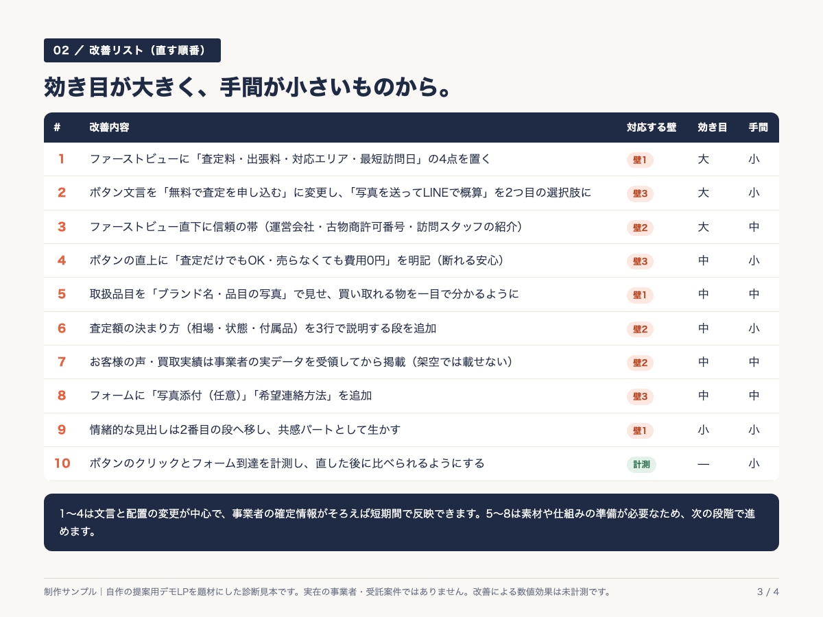Click row number "7" in the table

click(62, 362)
